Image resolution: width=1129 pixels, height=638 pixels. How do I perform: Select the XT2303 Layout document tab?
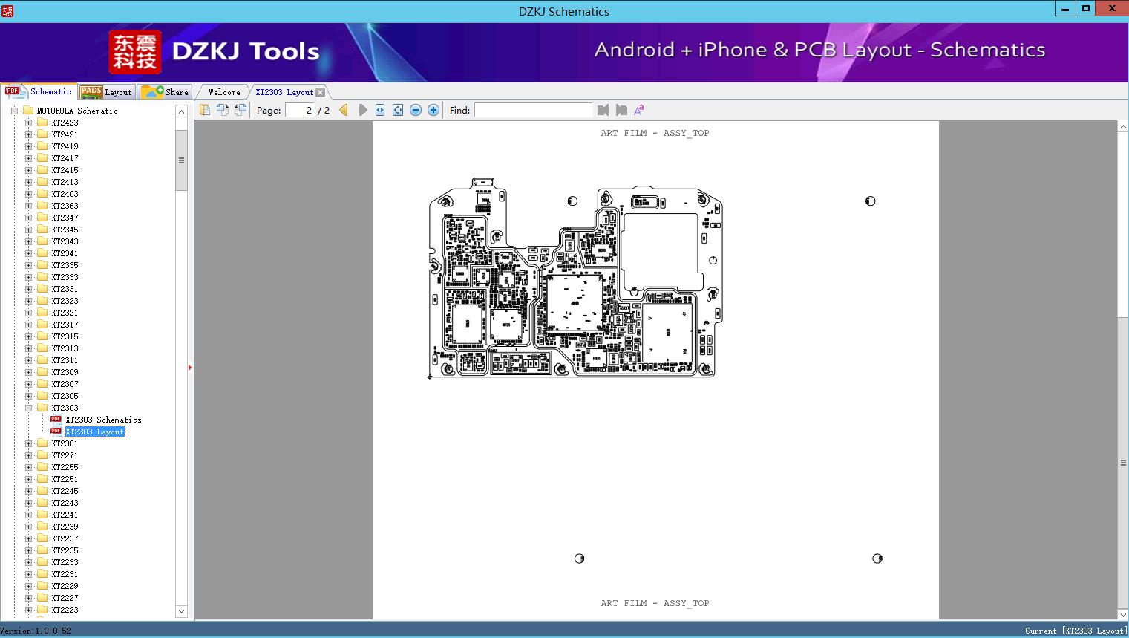(284, 92)
